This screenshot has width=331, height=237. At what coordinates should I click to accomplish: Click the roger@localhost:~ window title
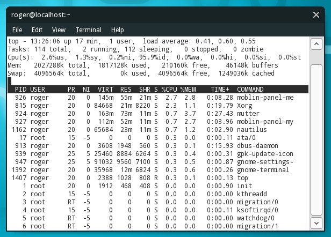point(40,15)
